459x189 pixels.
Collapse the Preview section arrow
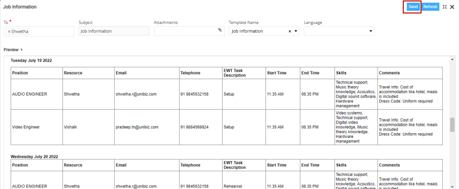click(x=22, y=50)
